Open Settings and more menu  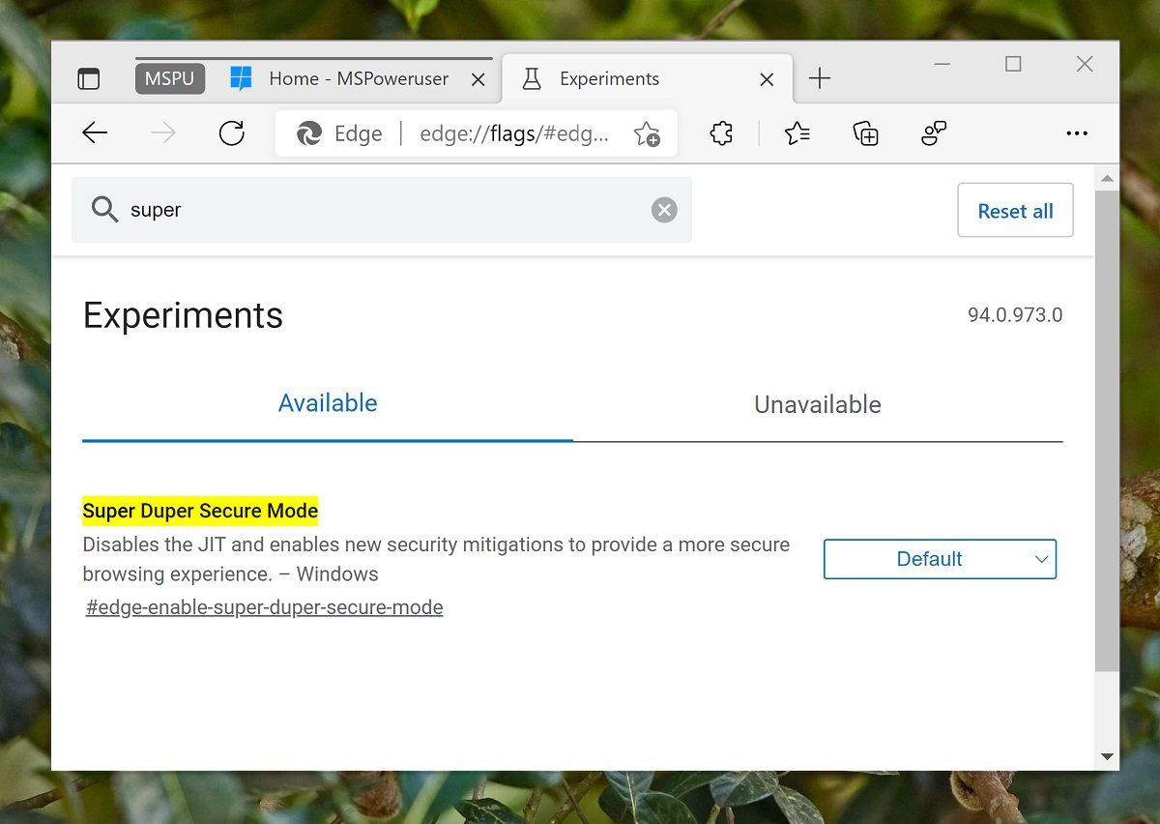point(1077,133)
